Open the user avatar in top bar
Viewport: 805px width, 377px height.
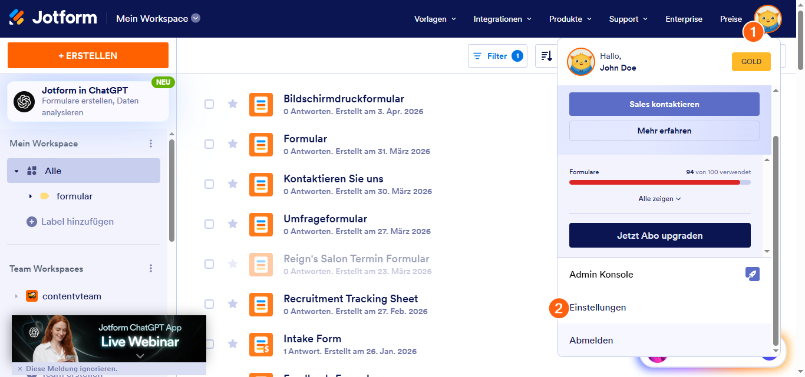pos(768,18)
